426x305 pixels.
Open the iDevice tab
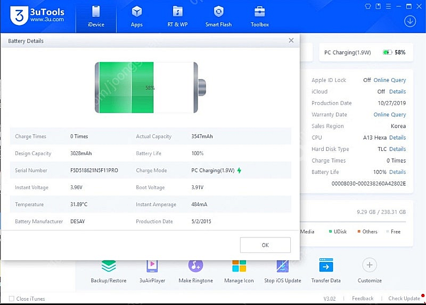pos(96,17)
